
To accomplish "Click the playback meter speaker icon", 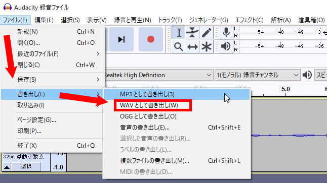I will point(226,46).
